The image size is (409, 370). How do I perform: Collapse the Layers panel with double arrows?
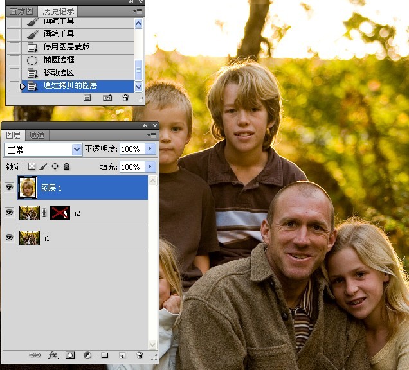[145, 126]
